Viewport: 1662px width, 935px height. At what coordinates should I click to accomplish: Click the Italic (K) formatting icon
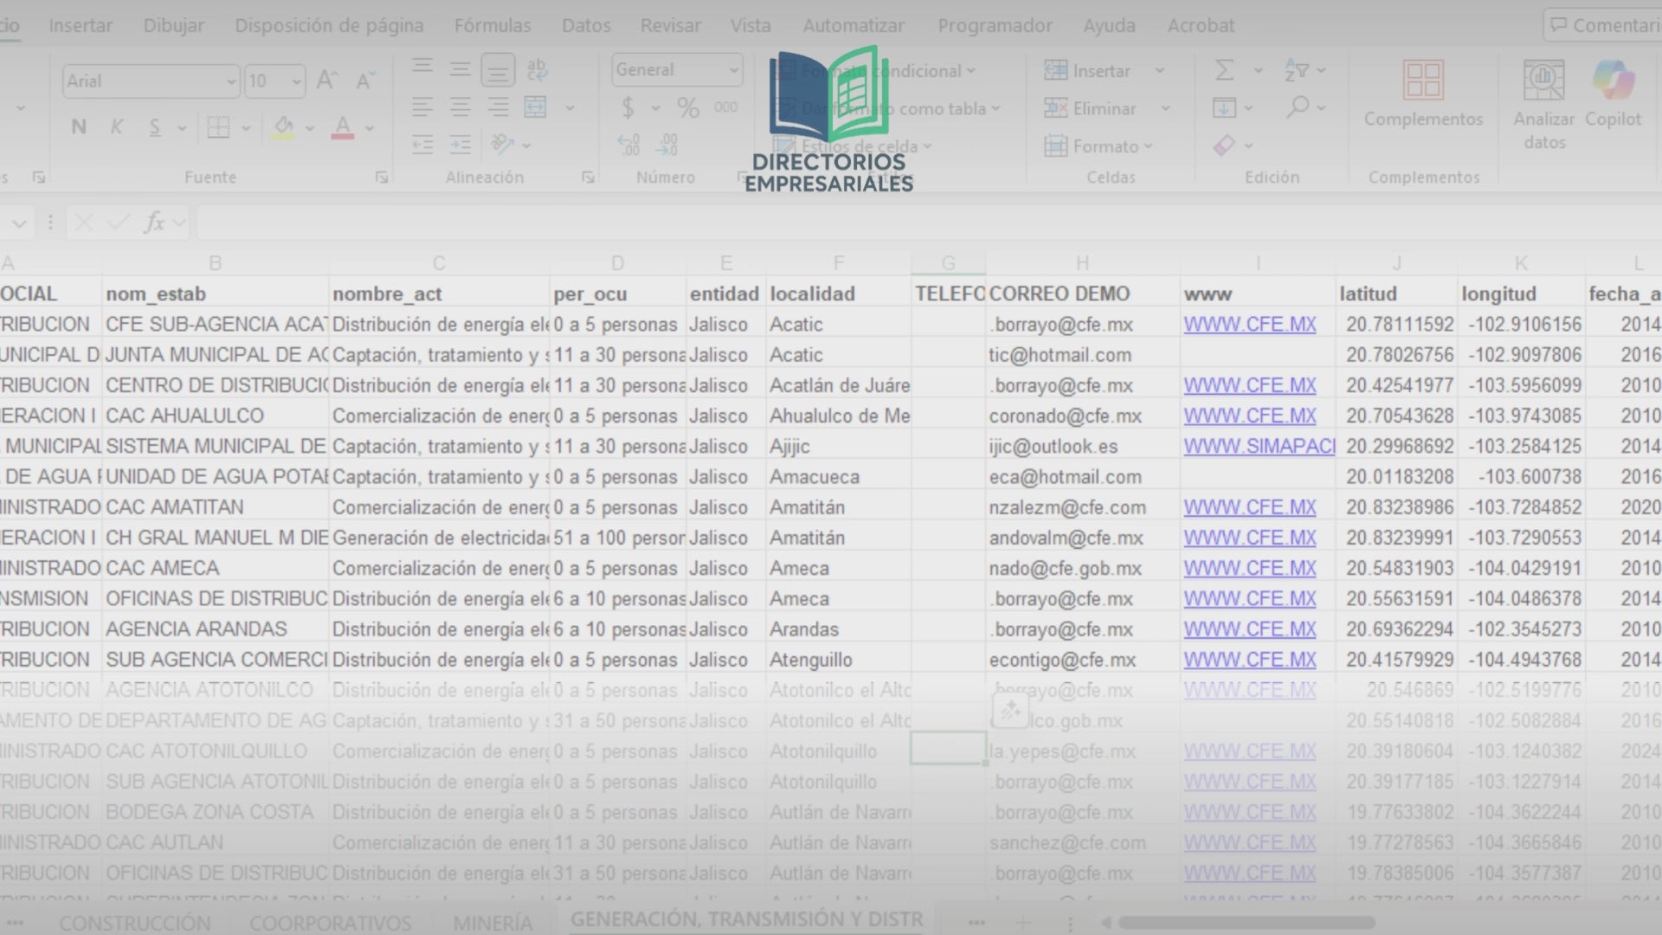[x=117, y=127]
